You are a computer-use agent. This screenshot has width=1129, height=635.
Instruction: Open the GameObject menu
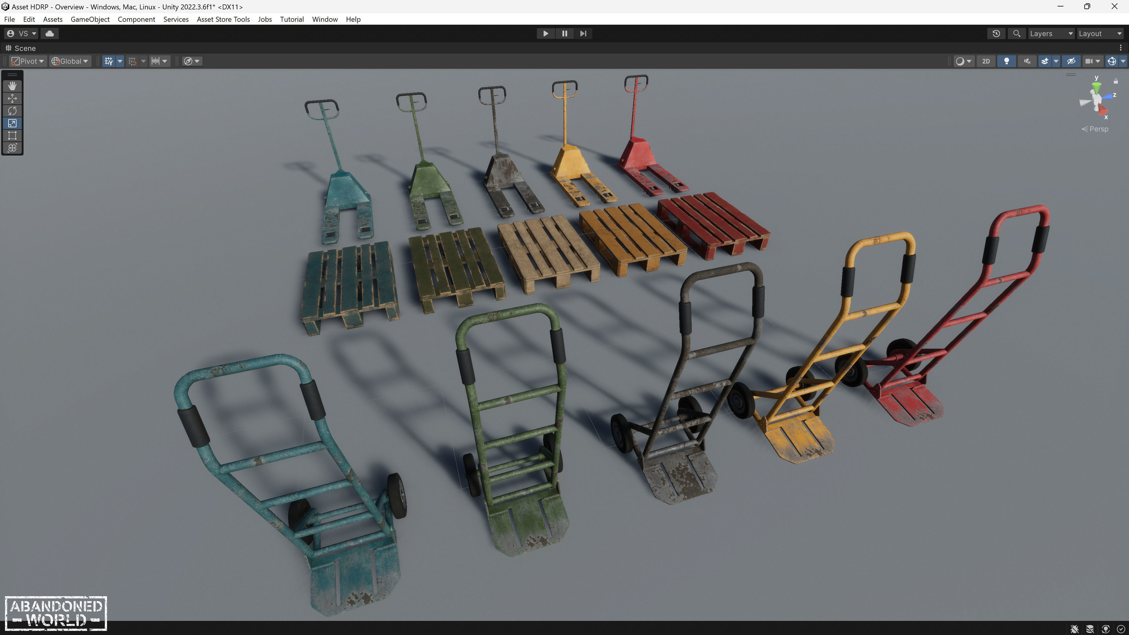(90, 19)
